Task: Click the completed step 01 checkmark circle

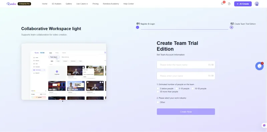Action: click(x=138, y=27)
